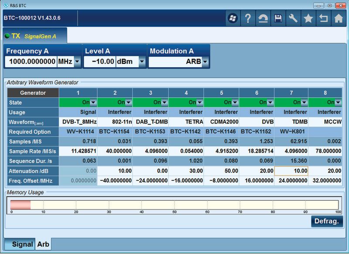Edit frequency offset 16.0000000
Viewport: 349px width, 254px height.
[257, 181]
